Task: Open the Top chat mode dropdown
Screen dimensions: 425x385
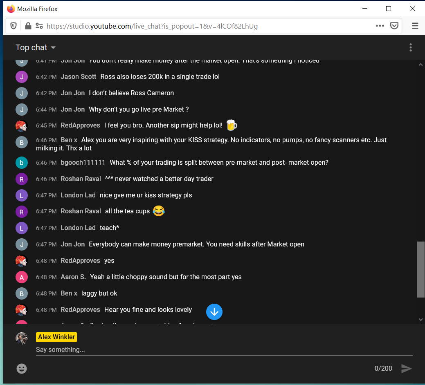Action: click(x=31, y=47)
